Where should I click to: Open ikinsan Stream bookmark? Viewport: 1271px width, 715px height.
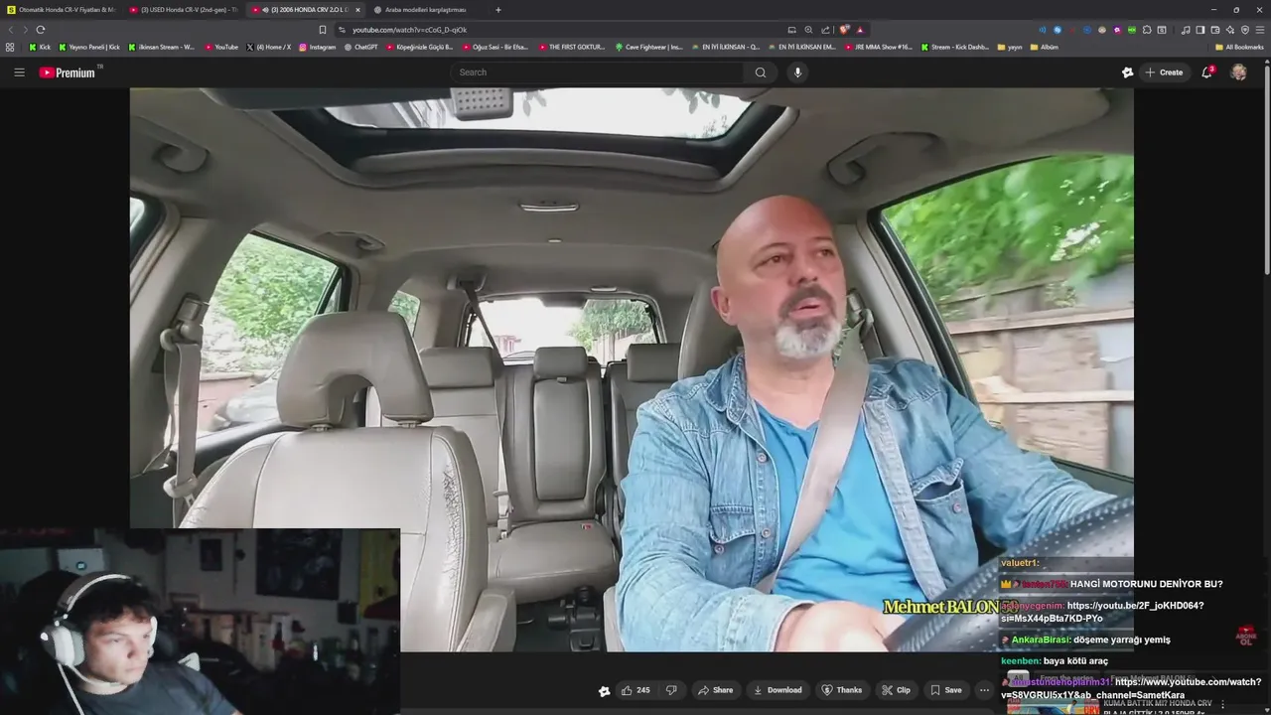[x=161, y=47]
